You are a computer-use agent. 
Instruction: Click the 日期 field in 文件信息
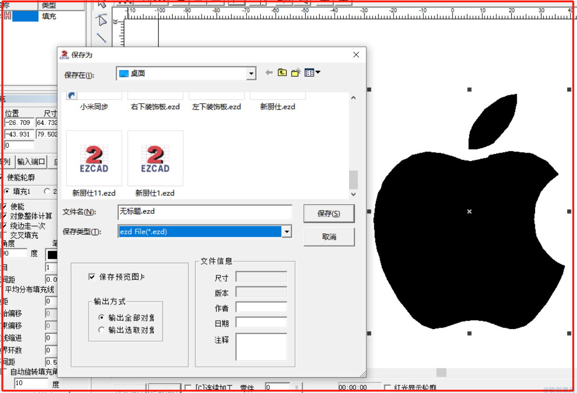(x=261, y=323)
